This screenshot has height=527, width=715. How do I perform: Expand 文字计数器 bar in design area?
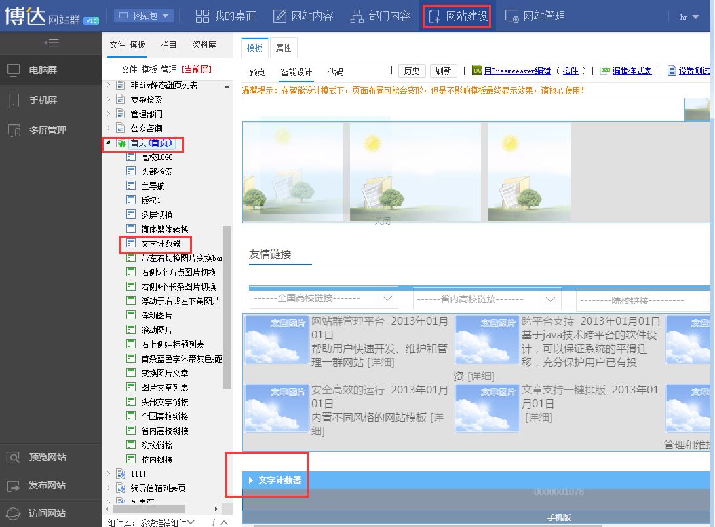(x=250, y=480)
